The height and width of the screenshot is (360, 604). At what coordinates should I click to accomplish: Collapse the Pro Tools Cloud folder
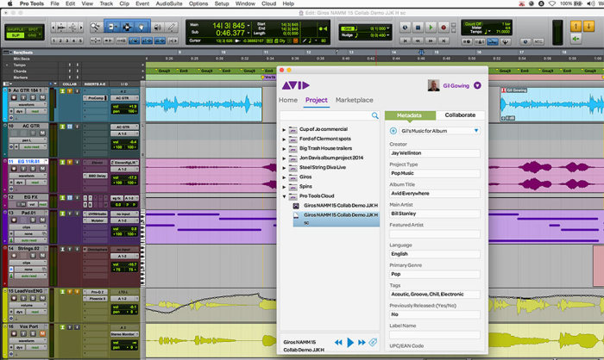click(x=284, y=196)
